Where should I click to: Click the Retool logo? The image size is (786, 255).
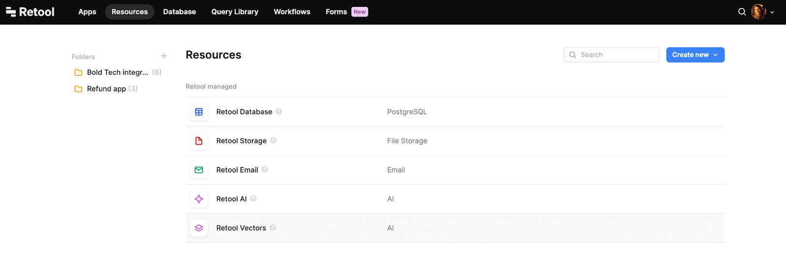(x=30, y=12)
